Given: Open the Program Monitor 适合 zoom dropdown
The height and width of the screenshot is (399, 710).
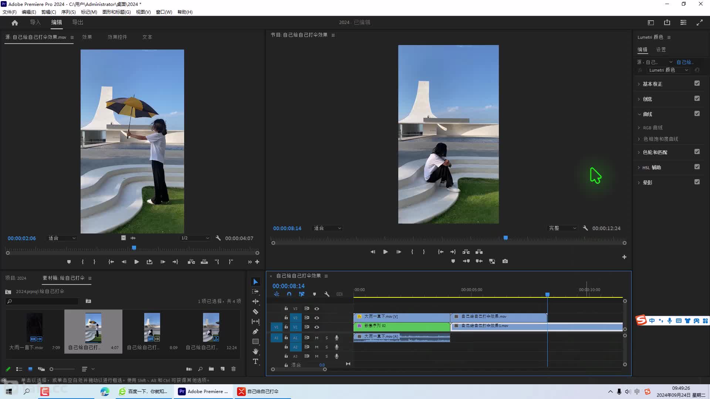Looking at the screenshot, I should point(327,228).
